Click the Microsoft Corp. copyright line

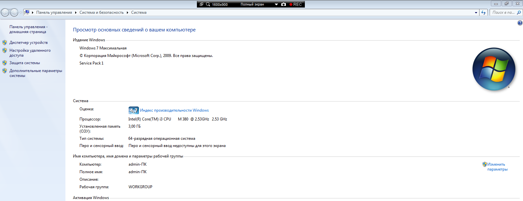(x=146, y=56)
